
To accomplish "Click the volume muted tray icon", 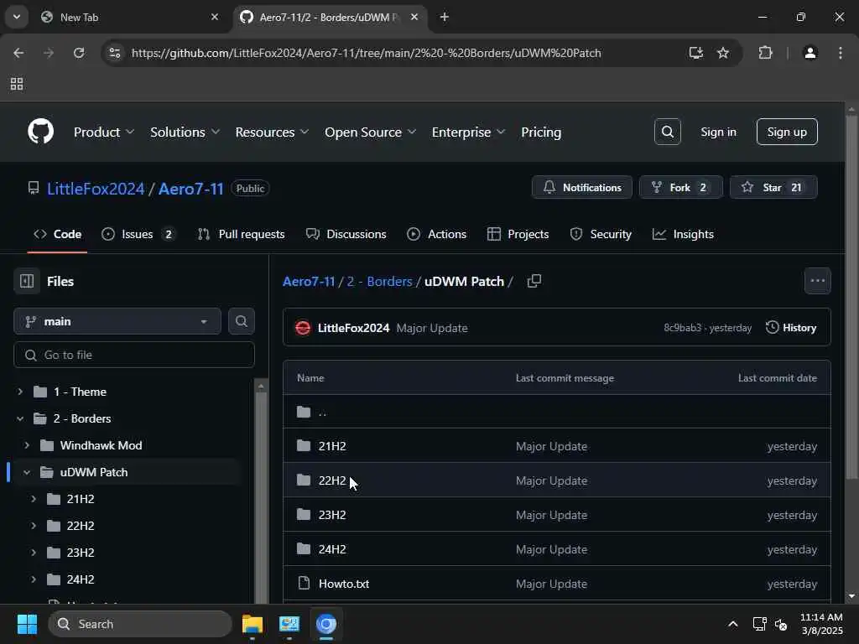I will 781,624.
